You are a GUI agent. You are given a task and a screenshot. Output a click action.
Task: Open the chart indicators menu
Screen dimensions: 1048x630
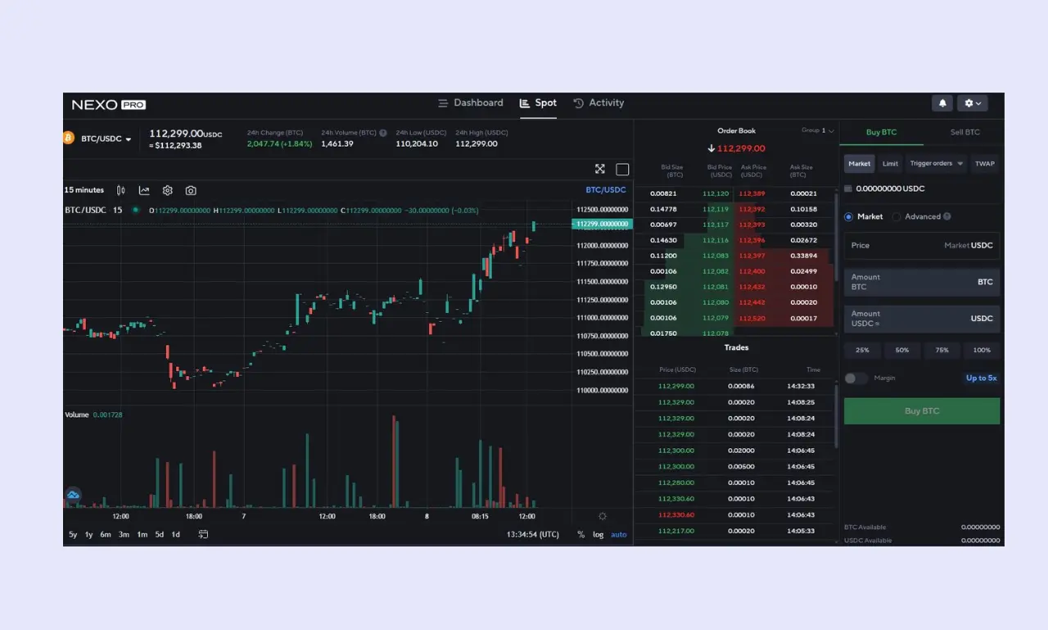pyautogui.click(x=144, y=190)
